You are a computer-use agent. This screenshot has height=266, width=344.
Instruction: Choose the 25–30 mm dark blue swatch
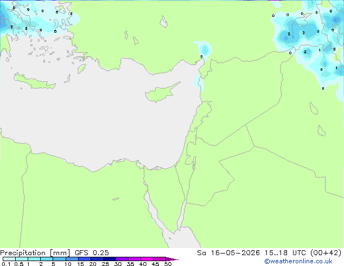click(x=109, y=259)
